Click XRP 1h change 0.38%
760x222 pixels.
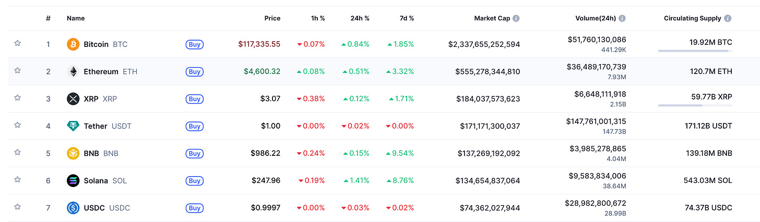click(311, 98)
